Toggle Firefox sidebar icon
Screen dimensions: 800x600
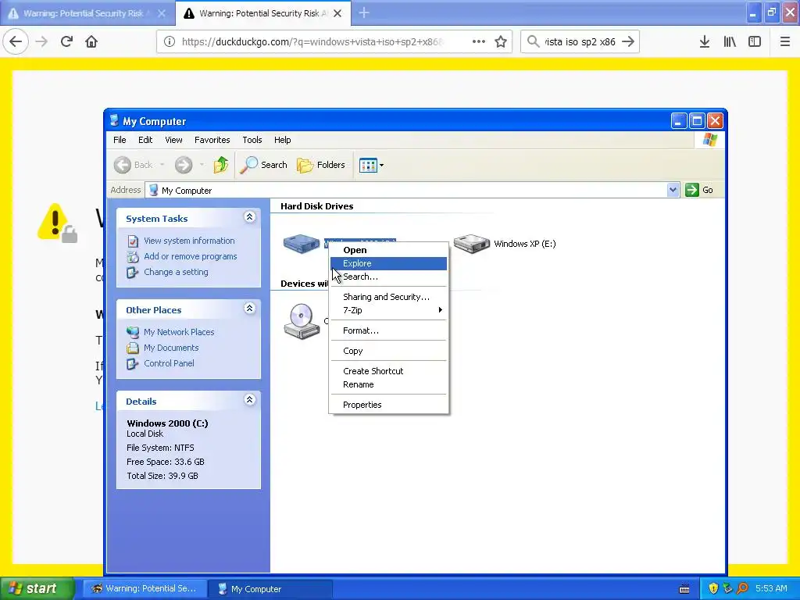755,42
